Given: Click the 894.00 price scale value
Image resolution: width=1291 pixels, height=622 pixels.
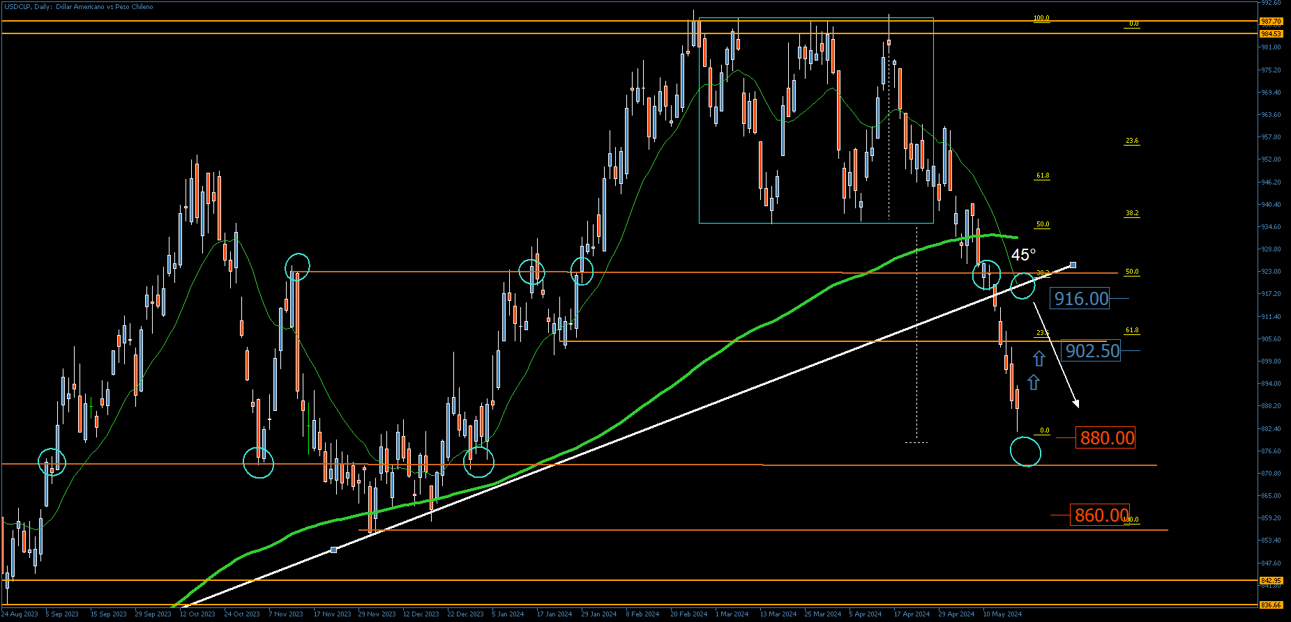Looking at the screenshot, I should point(1271,384).
